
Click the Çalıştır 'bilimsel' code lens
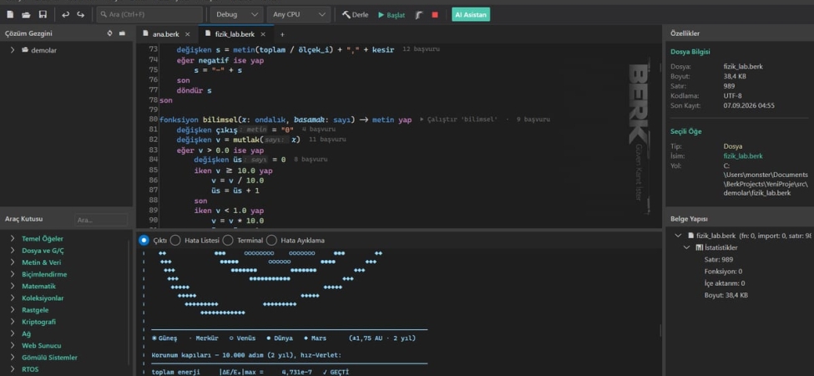459,119
